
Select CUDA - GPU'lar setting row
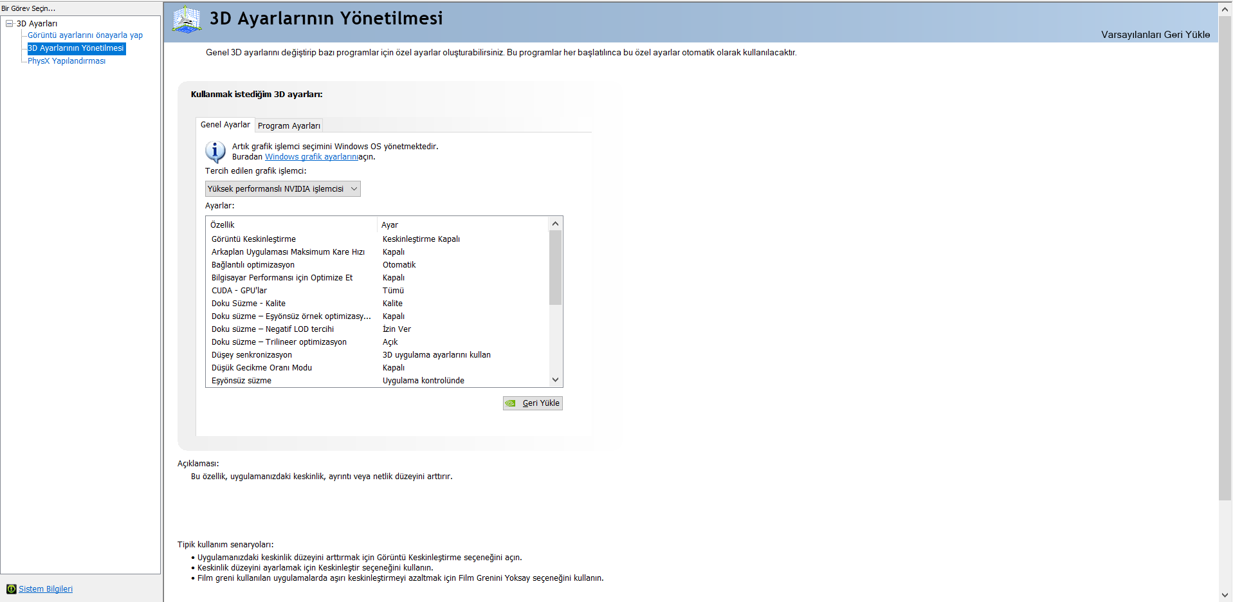[378, 291]
